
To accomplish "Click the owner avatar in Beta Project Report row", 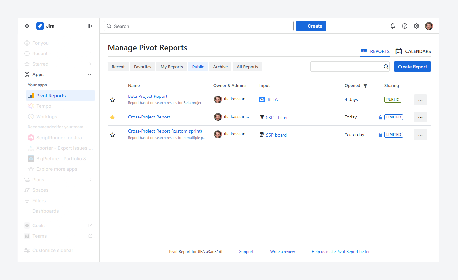I will (218, 99).
